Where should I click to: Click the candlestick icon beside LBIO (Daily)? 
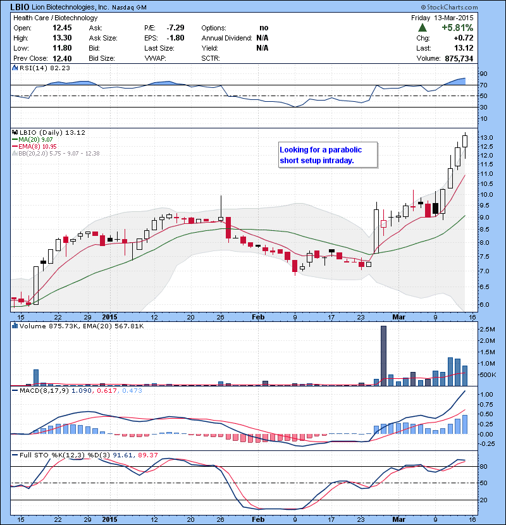tap(15, 132)
